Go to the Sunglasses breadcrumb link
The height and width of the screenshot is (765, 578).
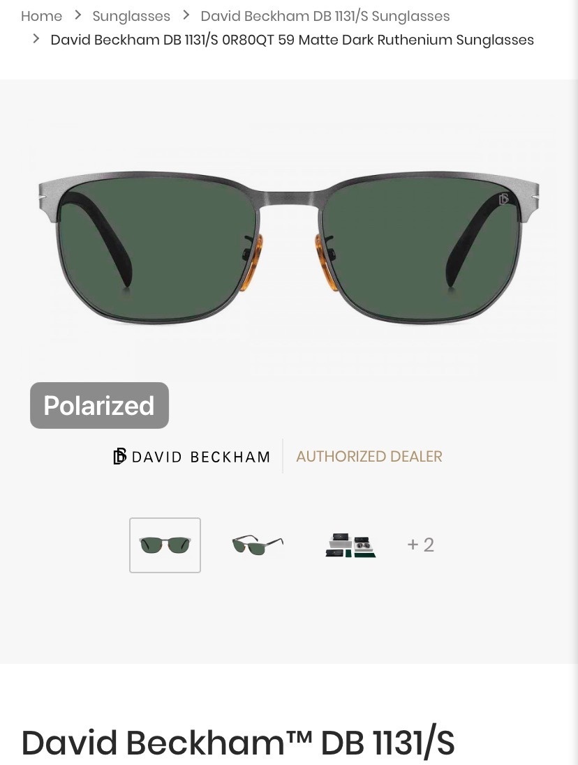[131, 16]
